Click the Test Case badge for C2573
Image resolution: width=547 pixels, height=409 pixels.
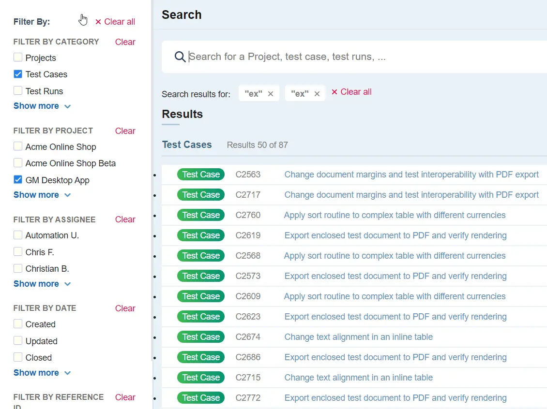point(201,276)
